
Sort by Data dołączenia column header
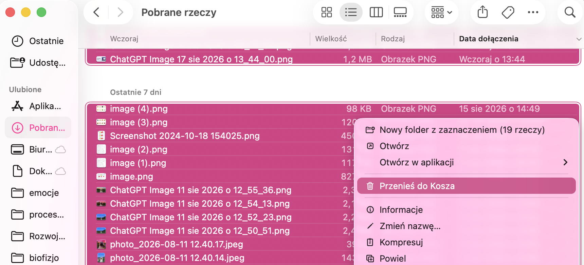point(489,39)
